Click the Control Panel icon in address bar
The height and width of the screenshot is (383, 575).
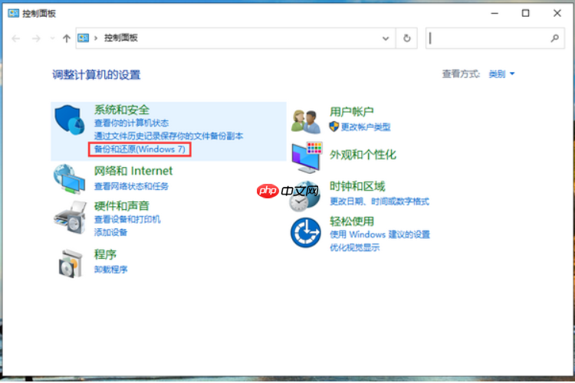[84, 38]
